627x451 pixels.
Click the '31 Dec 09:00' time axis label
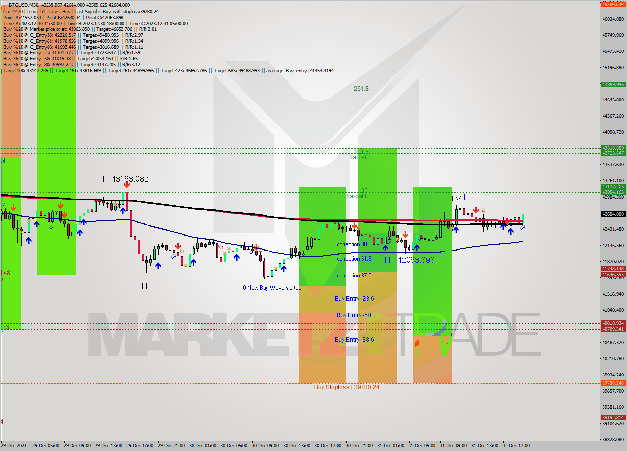click(454, 446)
